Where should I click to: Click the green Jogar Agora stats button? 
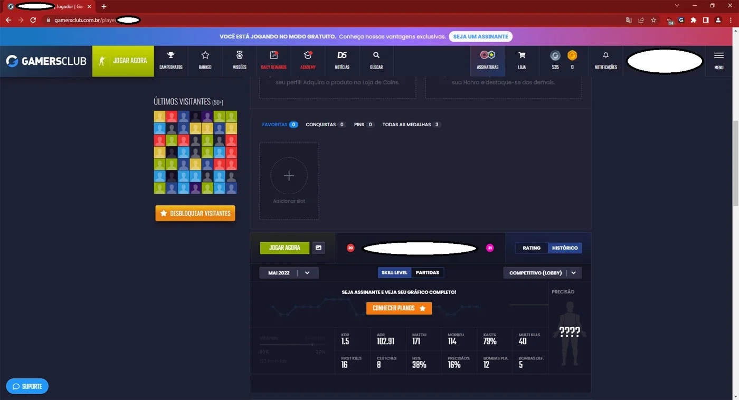(x=285, y=248)
